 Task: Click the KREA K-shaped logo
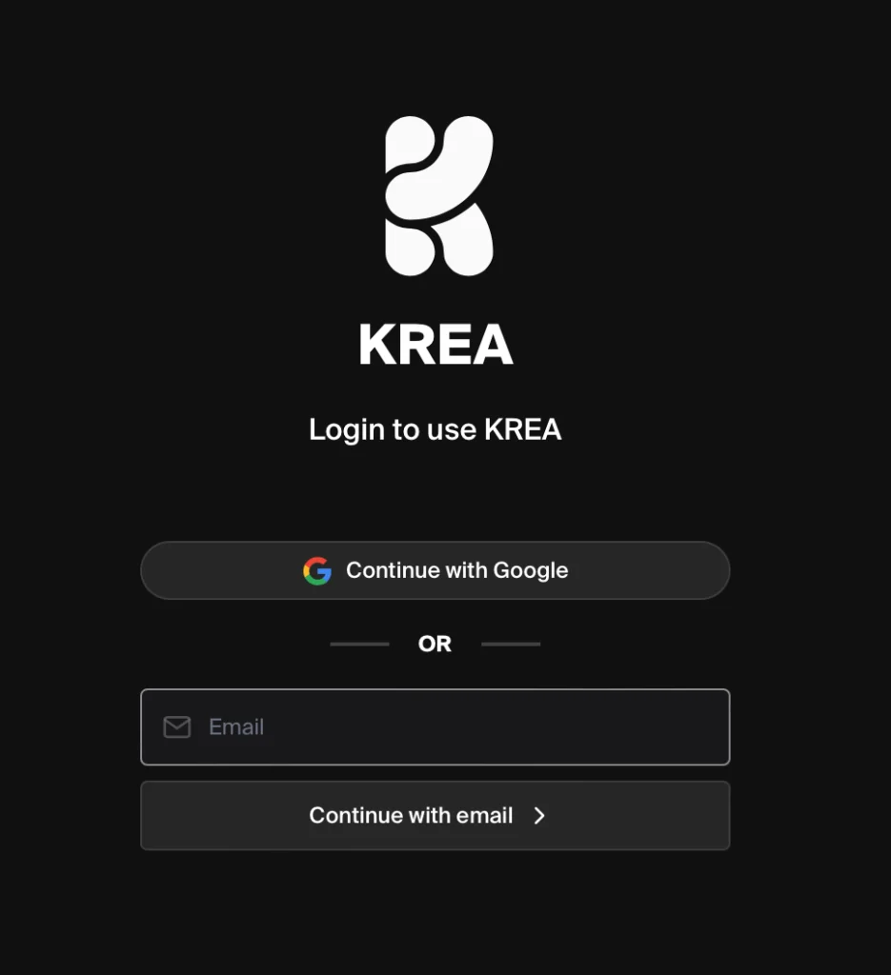click(x=439, y=196)
